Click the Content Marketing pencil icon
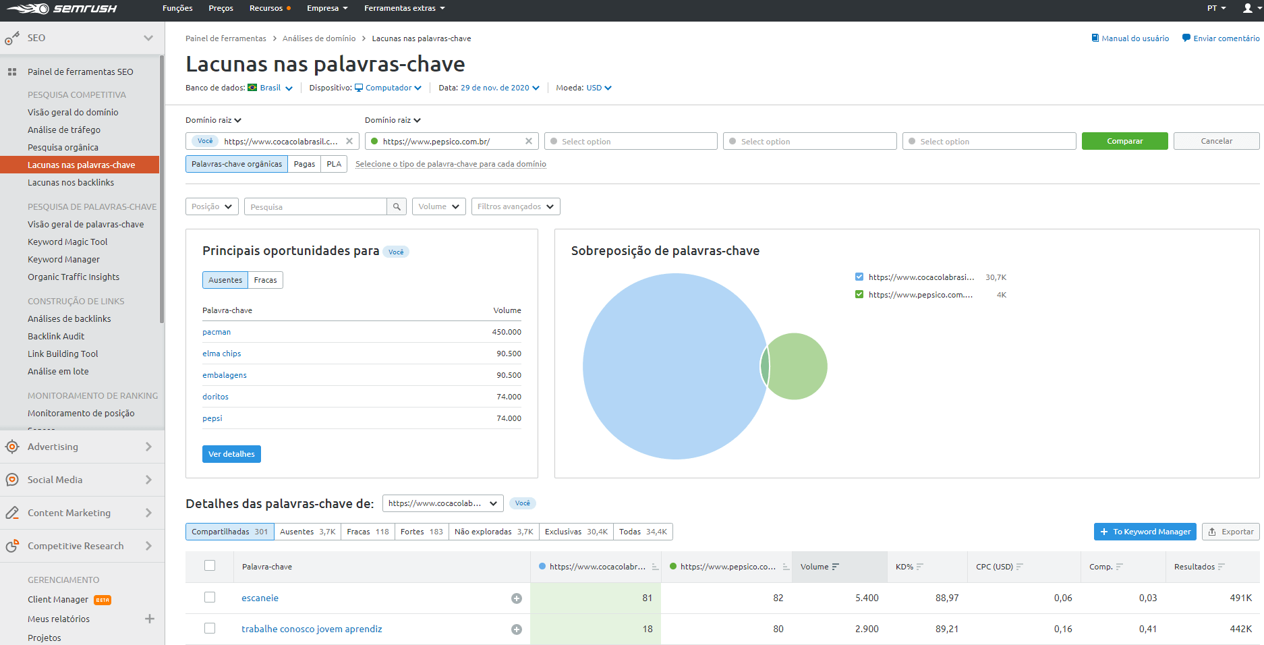The image size is (1264, 645). click(x=12, y=513)
